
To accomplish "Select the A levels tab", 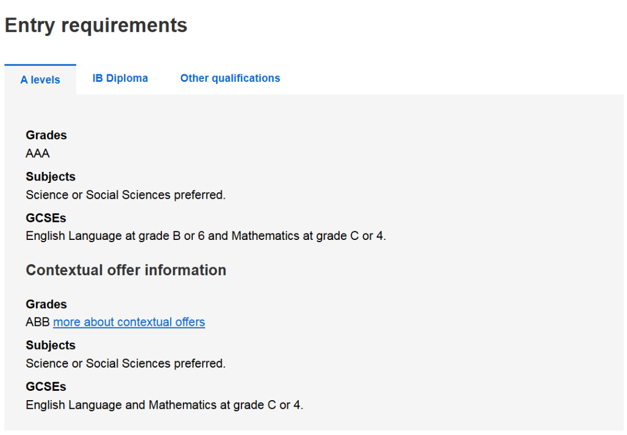I will 41,80.
